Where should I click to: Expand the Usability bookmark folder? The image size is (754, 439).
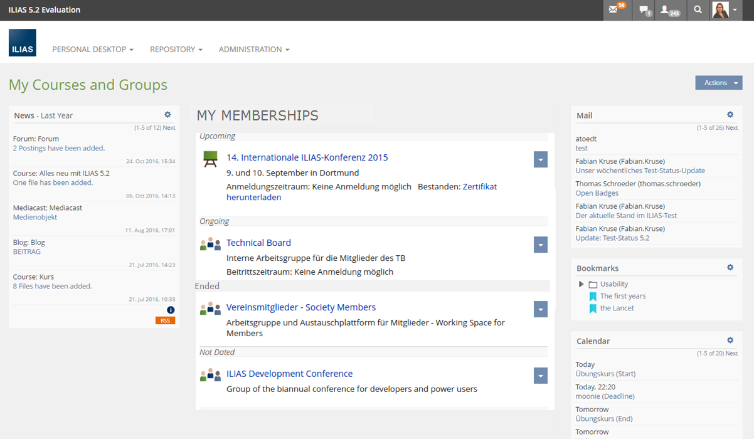pyautogui.click(x=581, y=284)
